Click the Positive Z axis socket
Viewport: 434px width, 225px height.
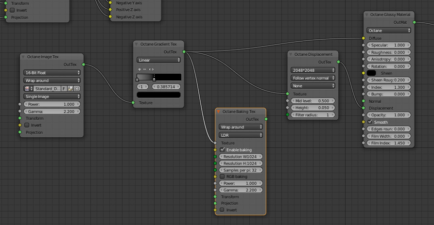point(110,10)
